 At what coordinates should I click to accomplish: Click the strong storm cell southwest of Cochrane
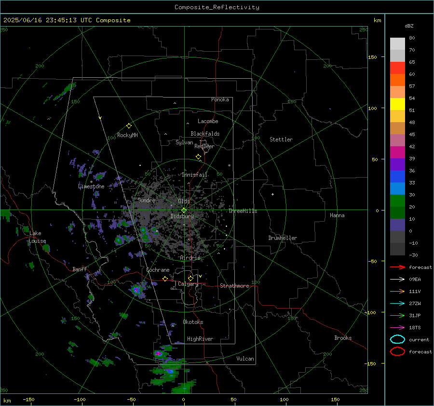[136, 290]
